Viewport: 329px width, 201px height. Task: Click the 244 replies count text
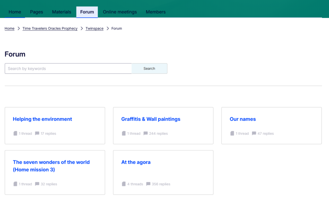(x=158, y=133)
